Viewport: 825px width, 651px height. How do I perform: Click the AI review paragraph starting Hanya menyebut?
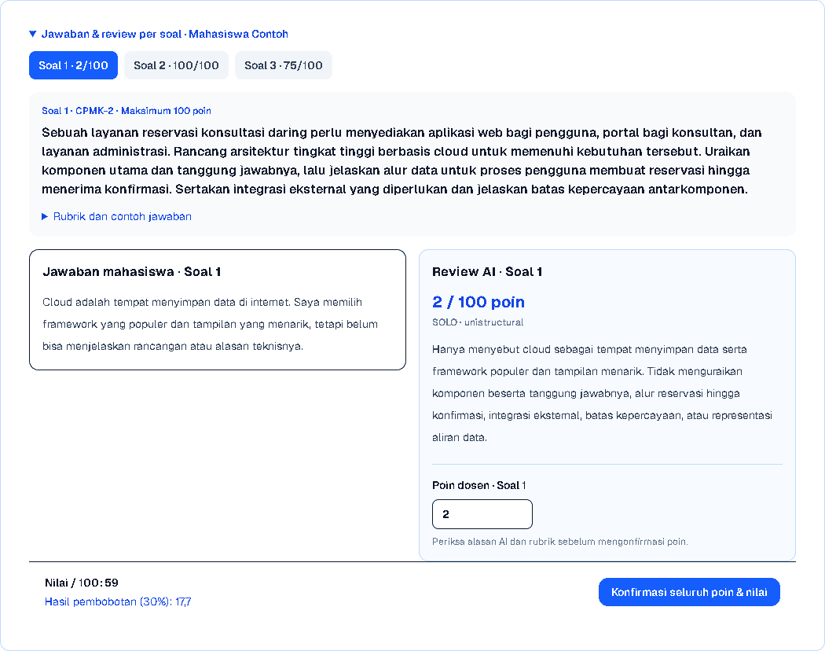tap(602, 393)
